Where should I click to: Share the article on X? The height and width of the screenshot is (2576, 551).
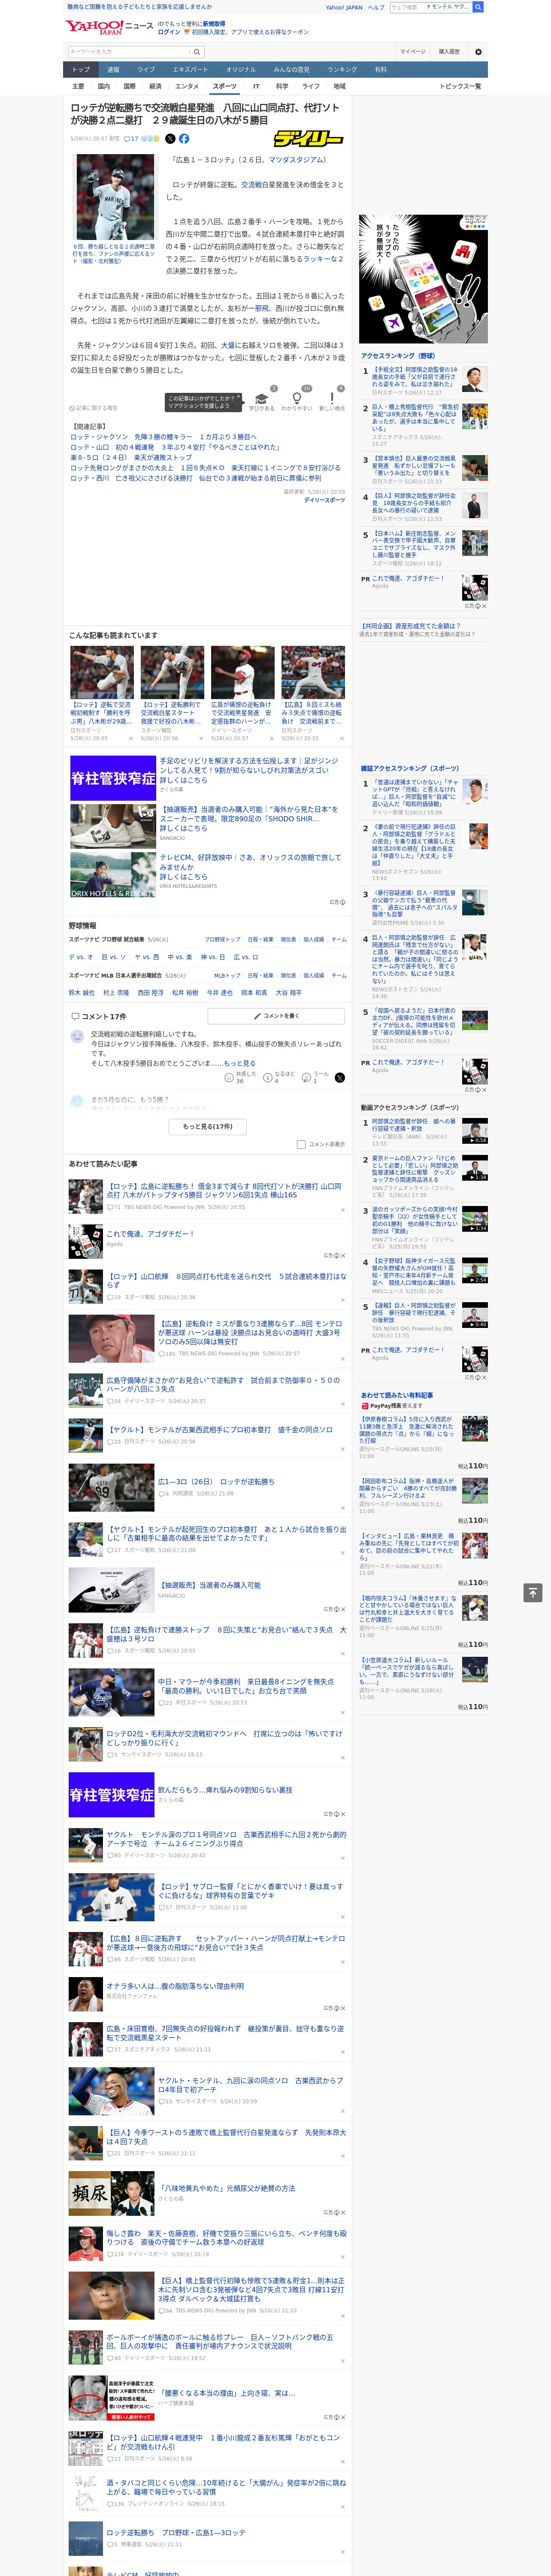pyautogui.click(x=170, y=139)
